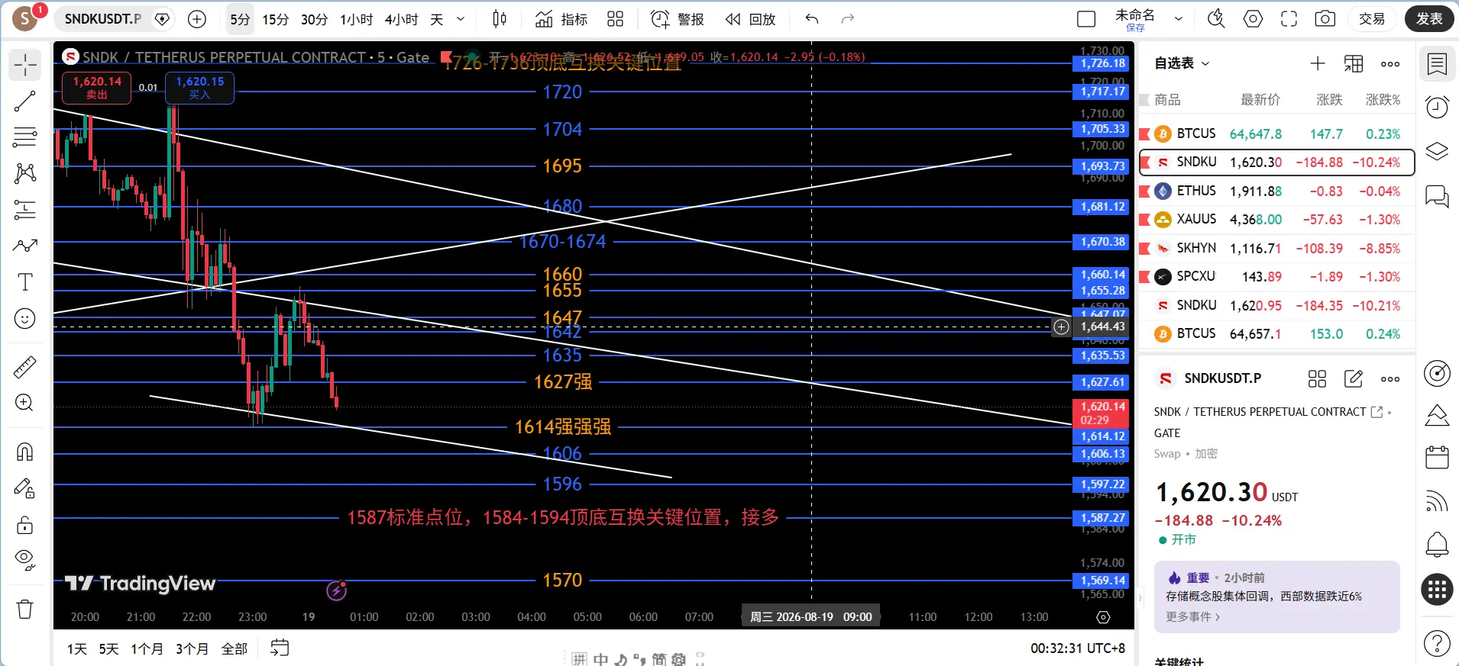Open the calendar panel in right sidebar
Screen dimensions: 1459x666
coord(1438,457)
